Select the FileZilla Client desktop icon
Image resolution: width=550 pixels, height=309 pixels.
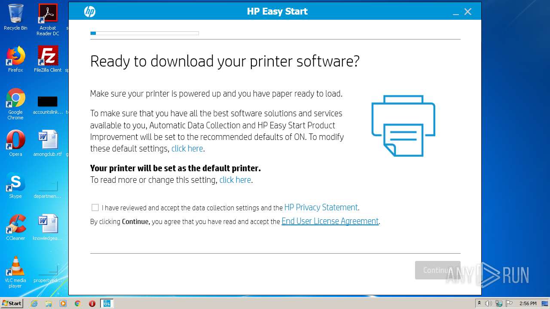(x=48, y=59)
